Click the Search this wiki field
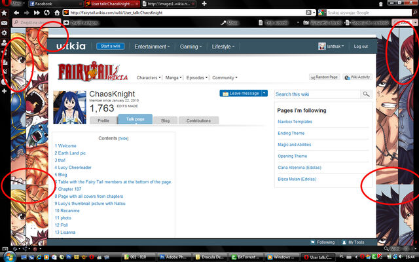Viewport: 419px width, 262px height. (318, 94)
